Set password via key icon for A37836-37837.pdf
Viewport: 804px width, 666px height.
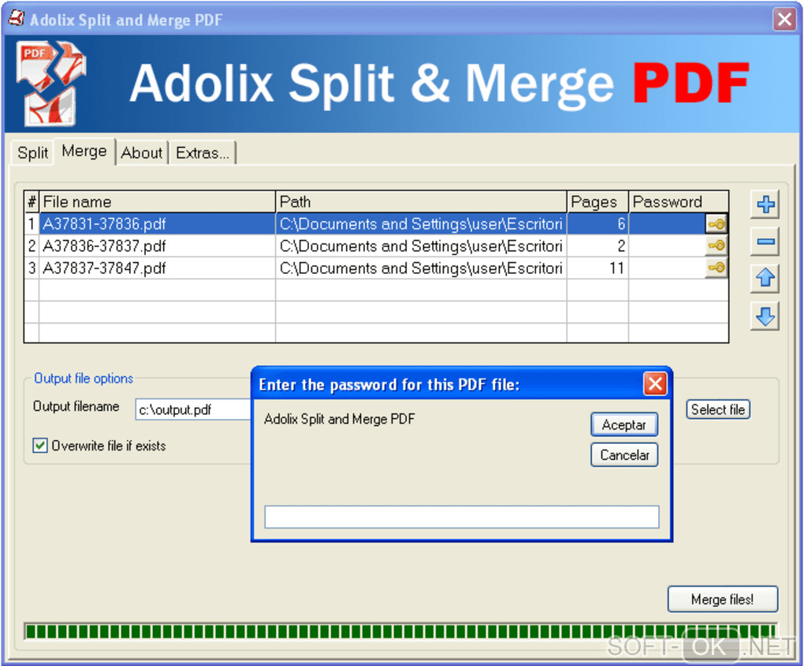click(x=717, y=246)
